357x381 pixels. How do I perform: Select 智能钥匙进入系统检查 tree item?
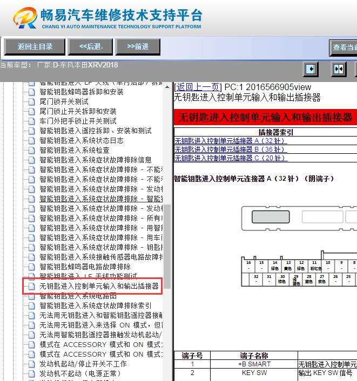(x=74, y=150)
